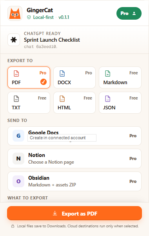Click the GingerCat app name
Screen dimensions: 149x236
point(40,10)
